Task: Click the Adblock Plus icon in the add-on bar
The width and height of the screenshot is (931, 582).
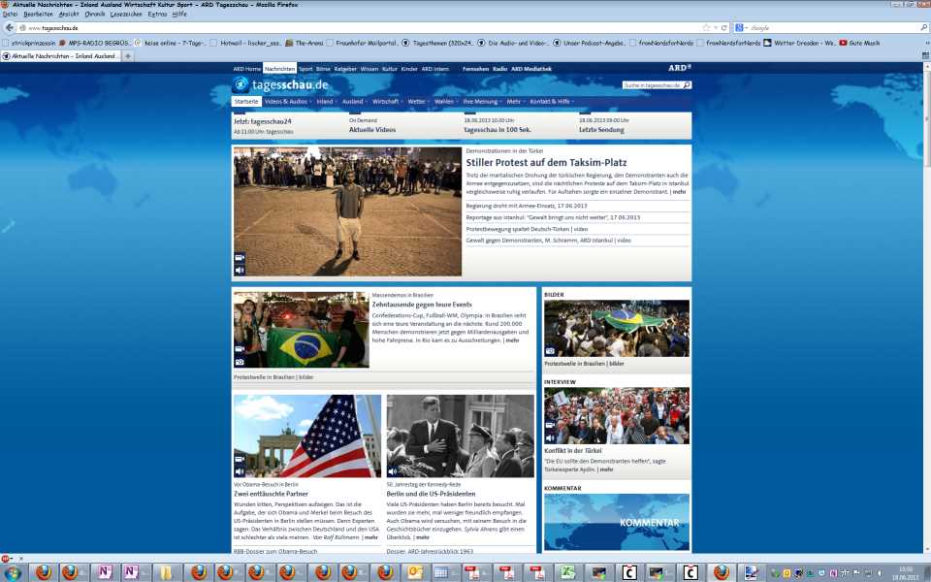Action: tap(6, 559)
